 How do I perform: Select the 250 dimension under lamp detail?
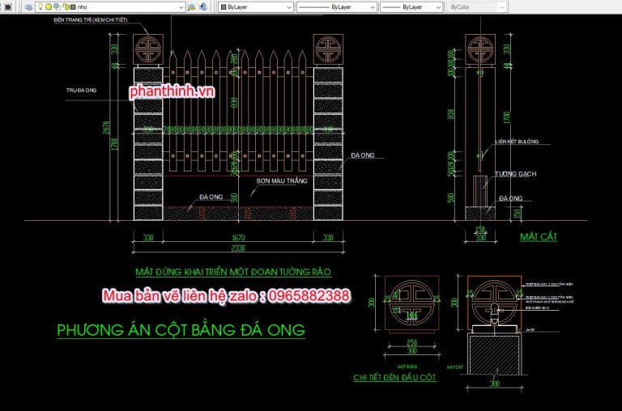point(411,342)
